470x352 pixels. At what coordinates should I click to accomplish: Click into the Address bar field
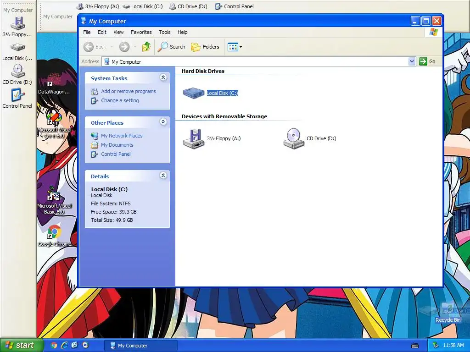coord(255,62)
